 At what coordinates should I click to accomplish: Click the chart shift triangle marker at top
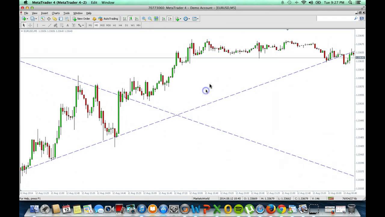pyautogui.click(x=288, y=30)
